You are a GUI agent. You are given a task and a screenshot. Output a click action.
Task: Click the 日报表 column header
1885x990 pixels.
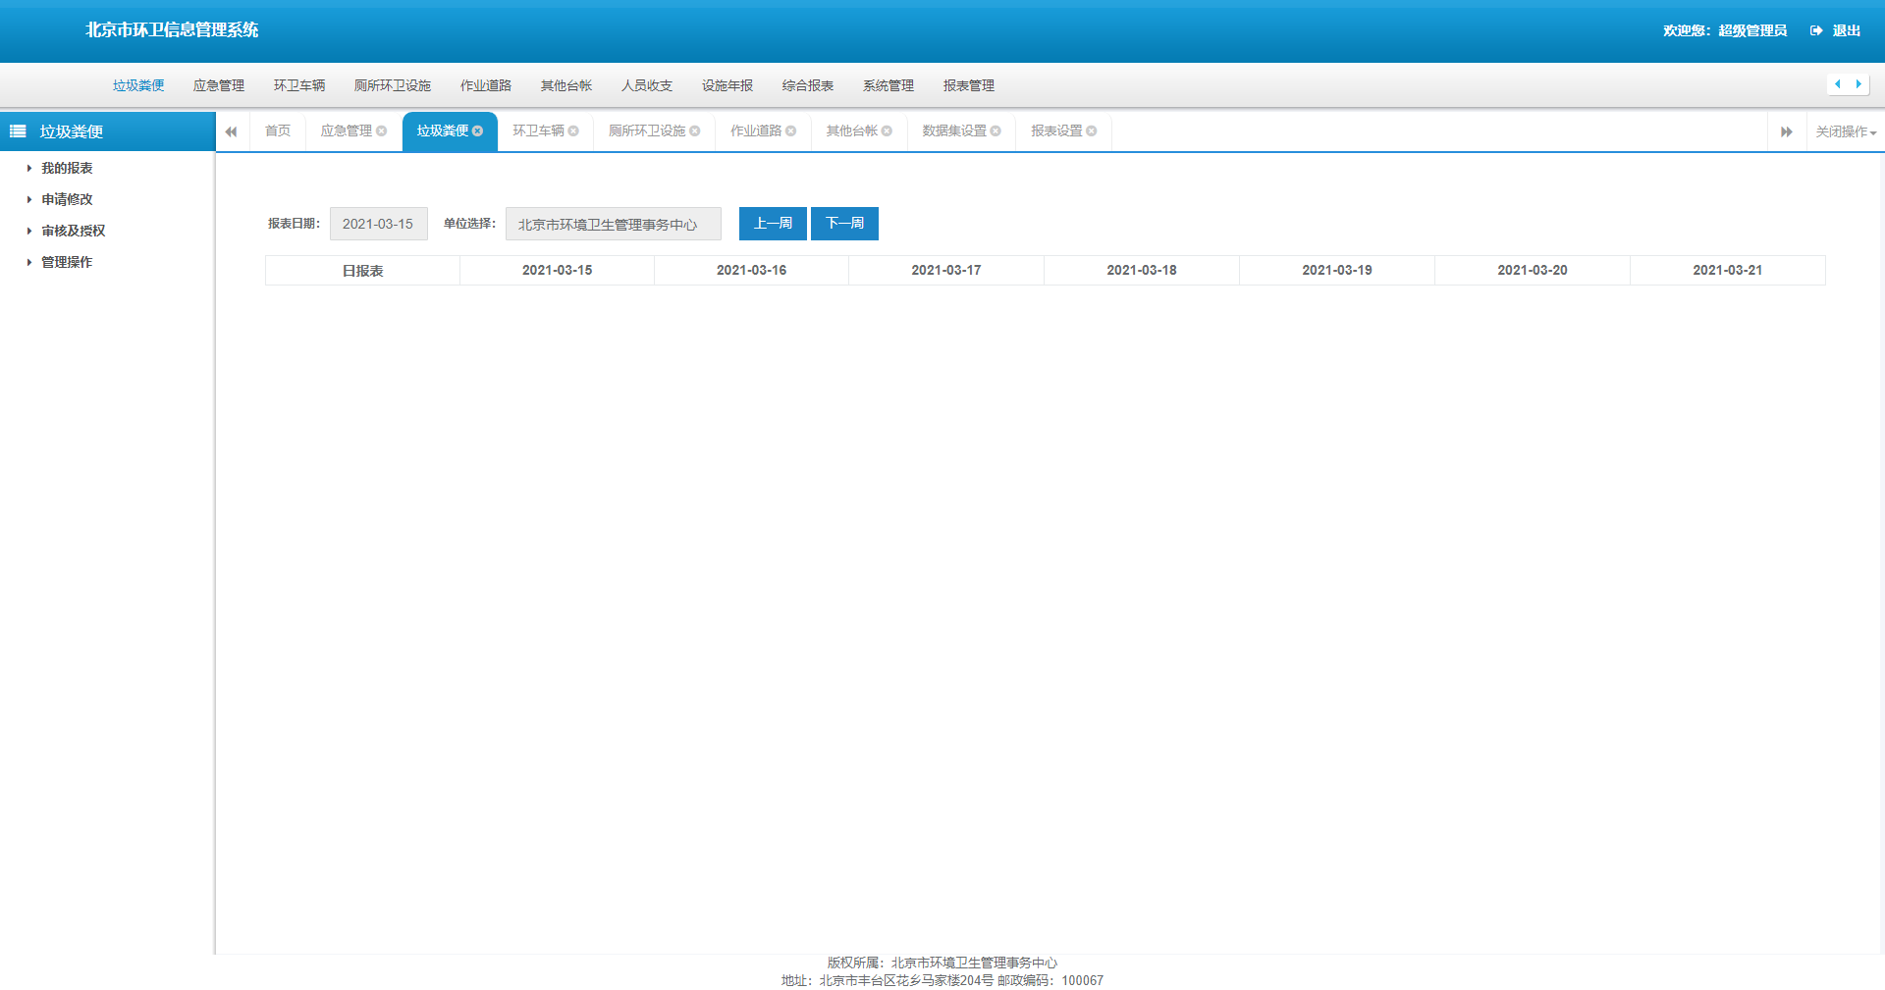362,271
